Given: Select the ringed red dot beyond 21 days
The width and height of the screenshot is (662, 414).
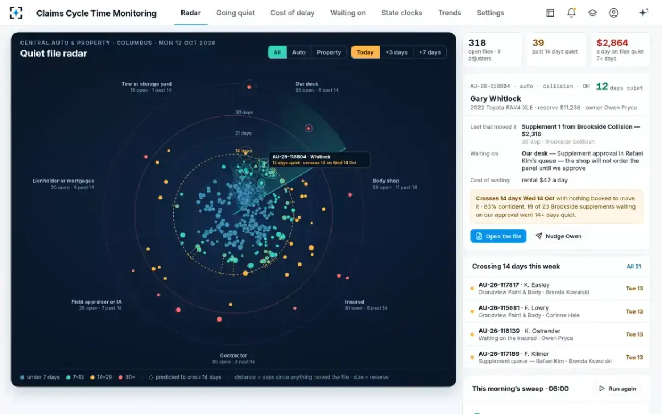Looking at the screenshot, I should [309, 128].
